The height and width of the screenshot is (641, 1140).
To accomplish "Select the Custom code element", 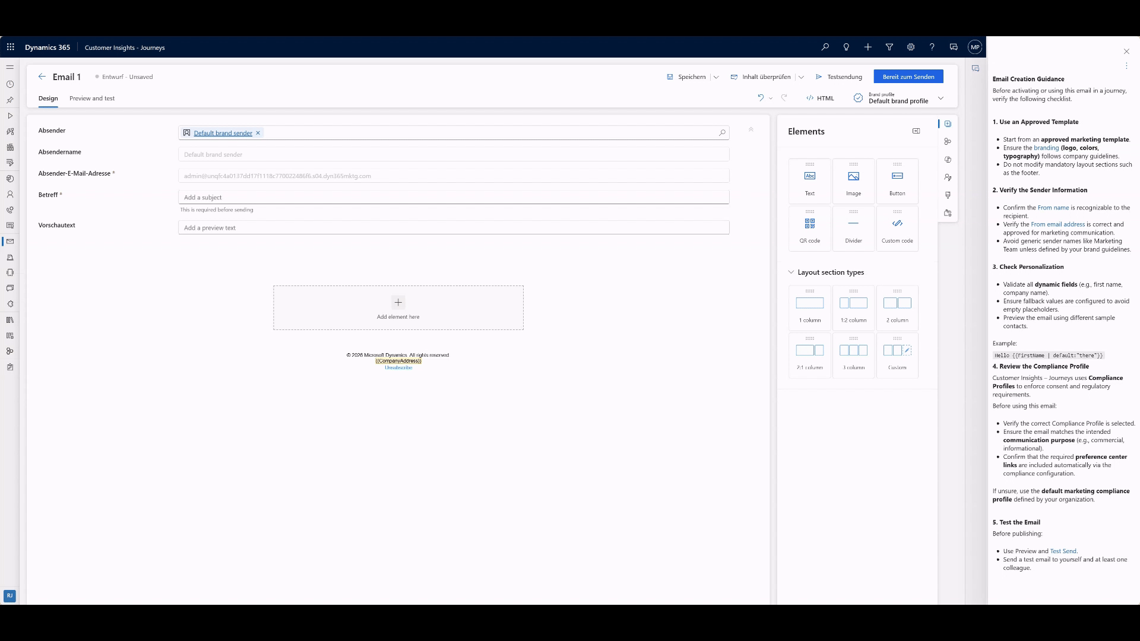I will click(897, 228).
